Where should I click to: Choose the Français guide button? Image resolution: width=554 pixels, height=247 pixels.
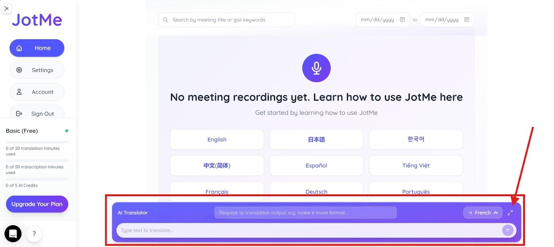(217, 191)
